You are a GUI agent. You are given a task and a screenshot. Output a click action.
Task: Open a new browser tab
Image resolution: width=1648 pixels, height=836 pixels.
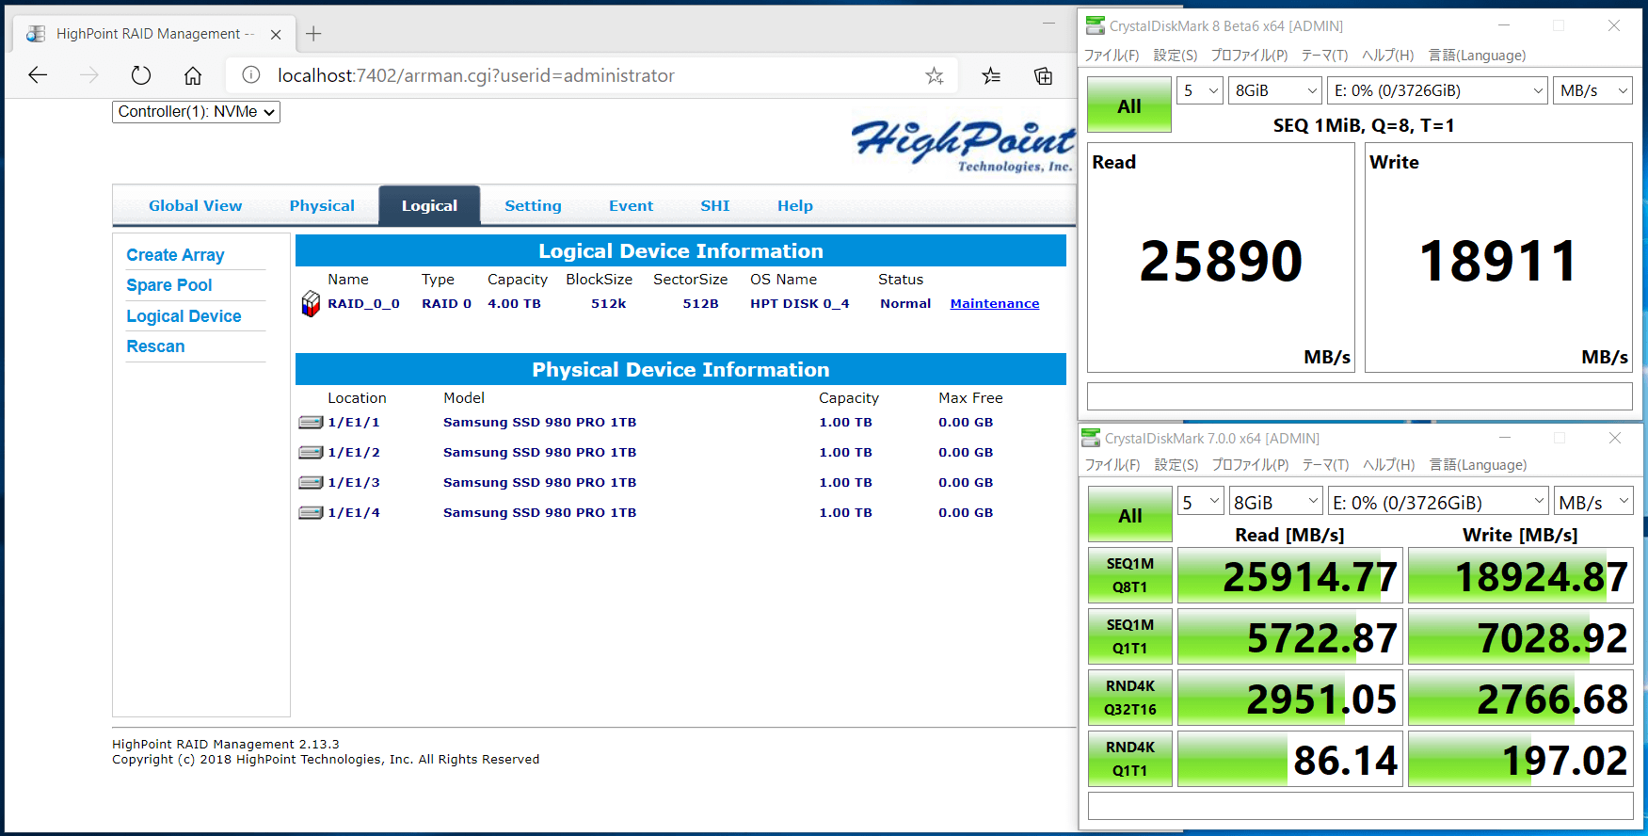313,34
